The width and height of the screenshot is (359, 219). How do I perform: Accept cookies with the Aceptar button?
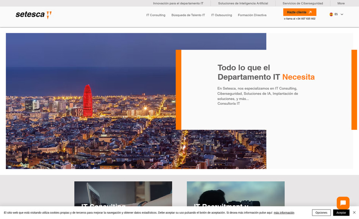click(x=341, y=213)
